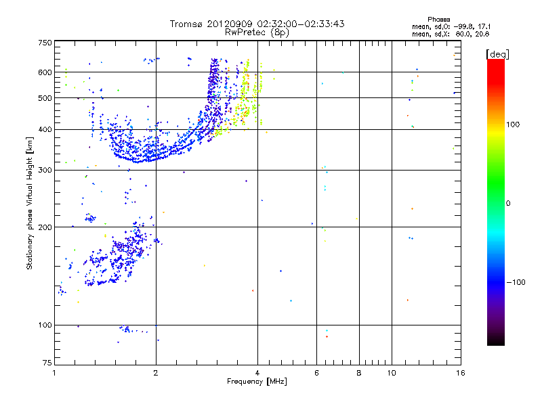Click the x-axis tick label '1'
542x406 pixels.
click(54, 373)
